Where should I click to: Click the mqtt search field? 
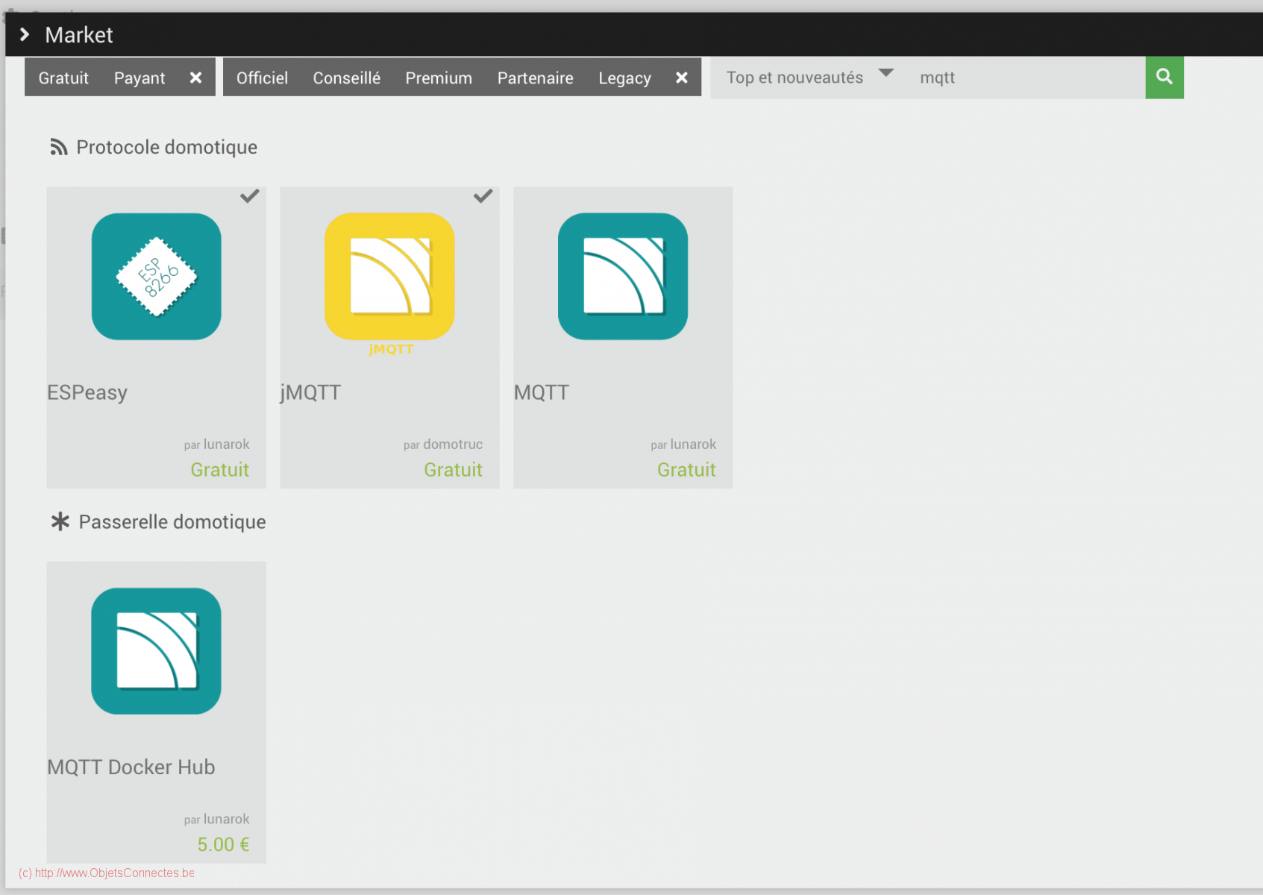(1027, 78)
